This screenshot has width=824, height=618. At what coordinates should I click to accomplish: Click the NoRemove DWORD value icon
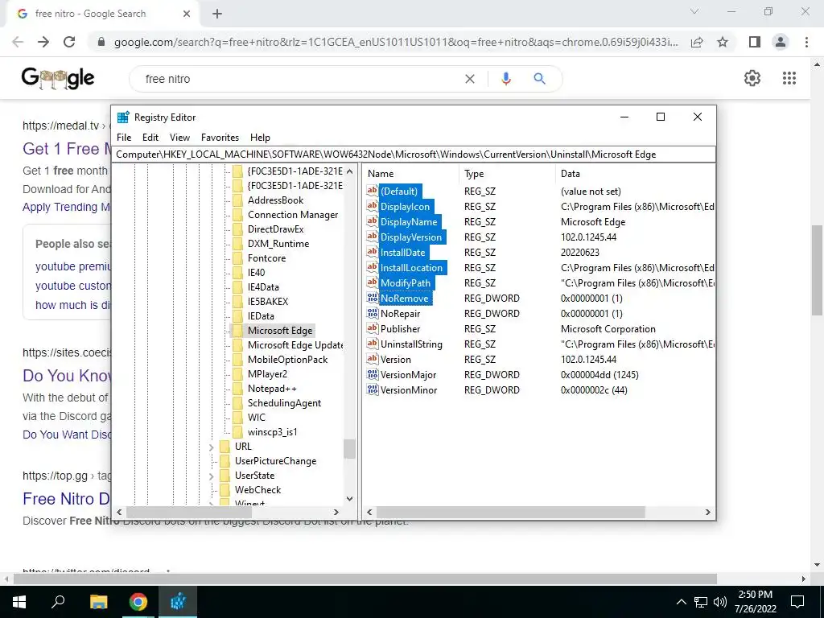click(372, 298)
